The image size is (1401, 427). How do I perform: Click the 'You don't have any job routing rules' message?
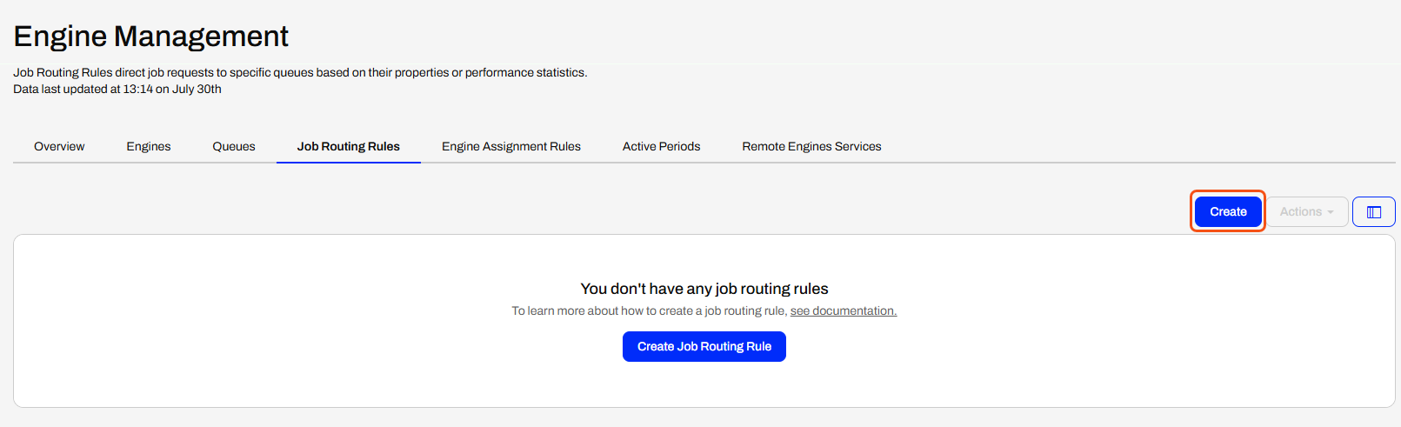[704, 289]
